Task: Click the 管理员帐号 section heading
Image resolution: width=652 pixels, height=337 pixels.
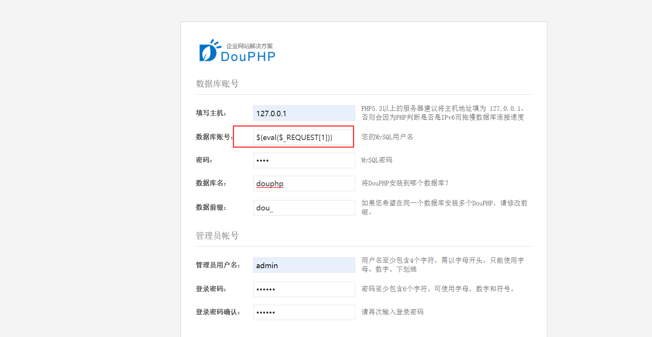Action: click(217, 236)
